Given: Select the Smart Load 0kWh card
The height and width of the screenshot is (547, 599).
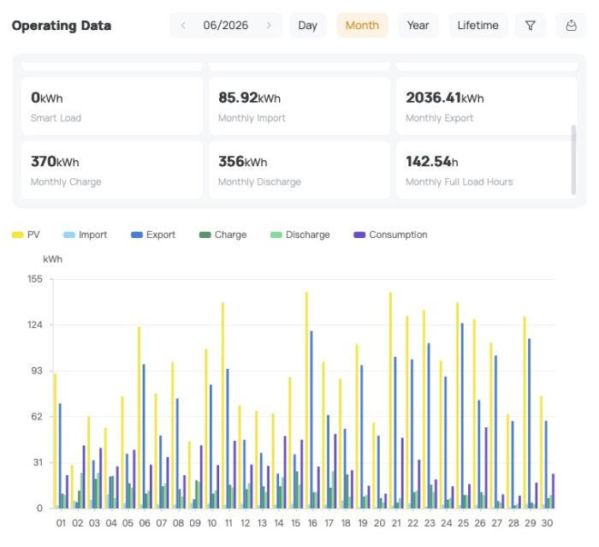Looking at the screenshot, I should tap(112, 106).
